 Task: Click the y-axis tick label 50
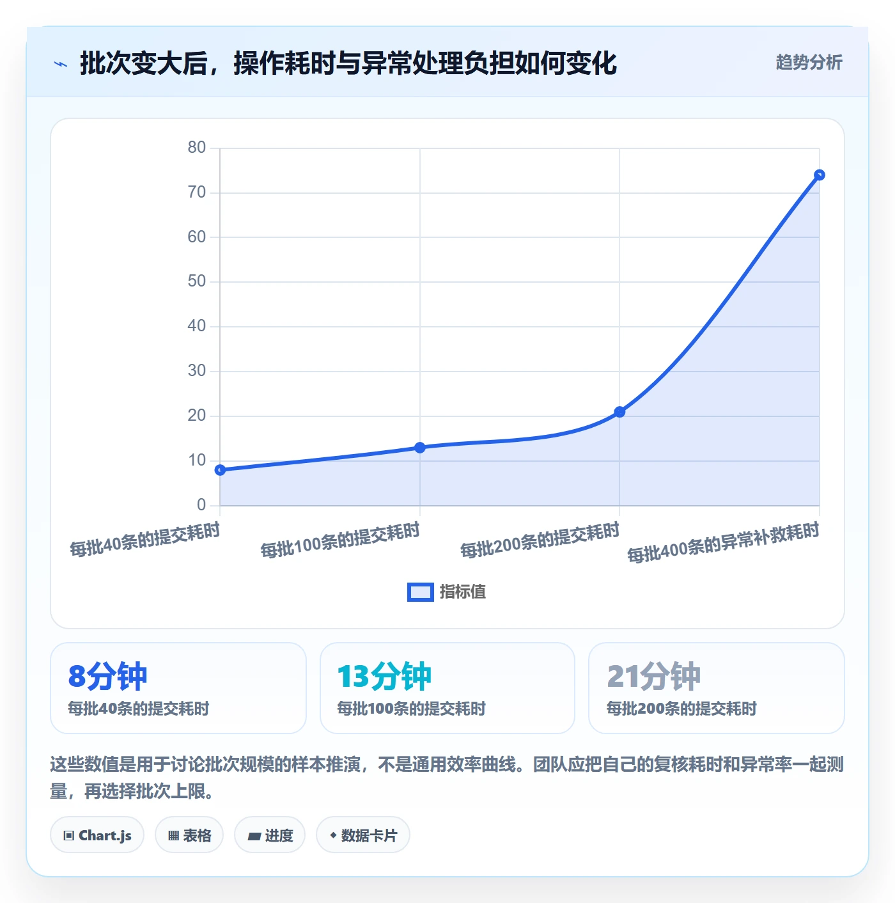click(x=197, y=281)
